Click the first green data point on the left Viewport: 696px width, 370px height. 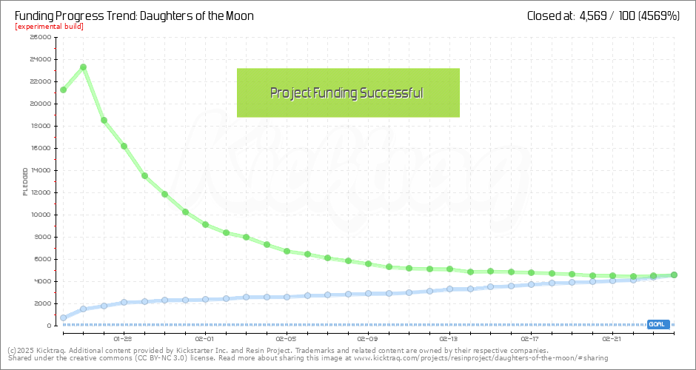(x=64, y=90)
